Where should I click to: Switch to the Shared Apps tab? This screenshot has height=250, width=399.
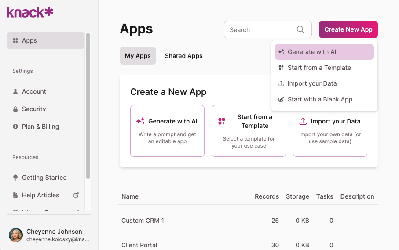coord(183,56)
